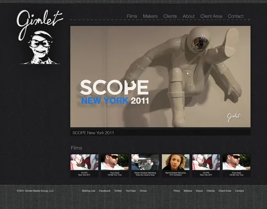The height and width of the screenshot is (209, 267).
Task: Play the SCOPE New York 2011 featured video
Action: [160, 76]
